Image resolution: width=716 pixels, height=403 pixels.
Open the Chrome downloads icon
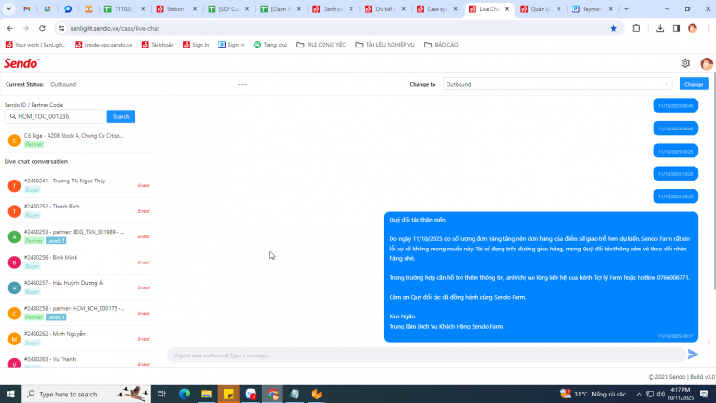pyautogui.click(x=660, y=28)
